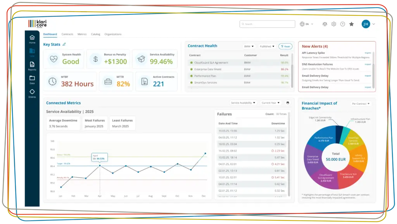
Task: Click the Search input field
Action: (268, 24)
